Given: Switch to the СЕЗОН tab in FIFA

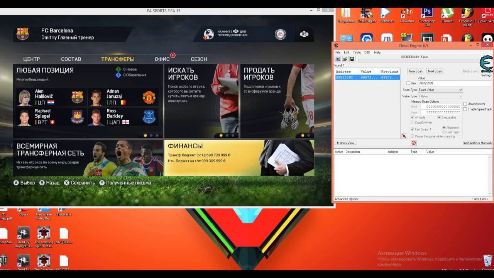Looking at the screenshot, I should pos(199,59).
